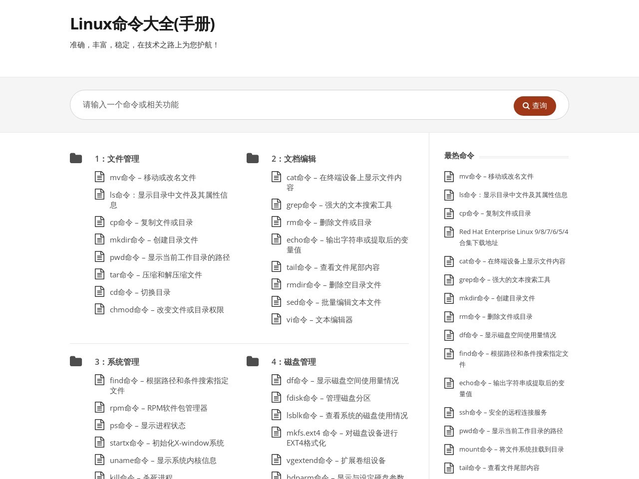
Task: Open grep命令 link in 文档编辑 list
Action: (x=339, y=205)
